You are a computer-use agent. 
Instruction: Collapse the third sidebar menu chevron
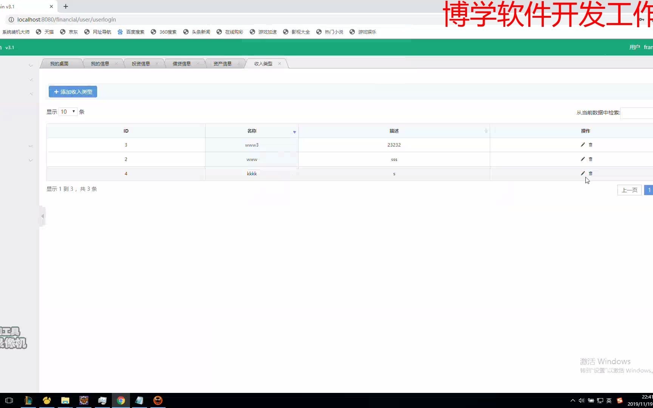click(31, 94)
